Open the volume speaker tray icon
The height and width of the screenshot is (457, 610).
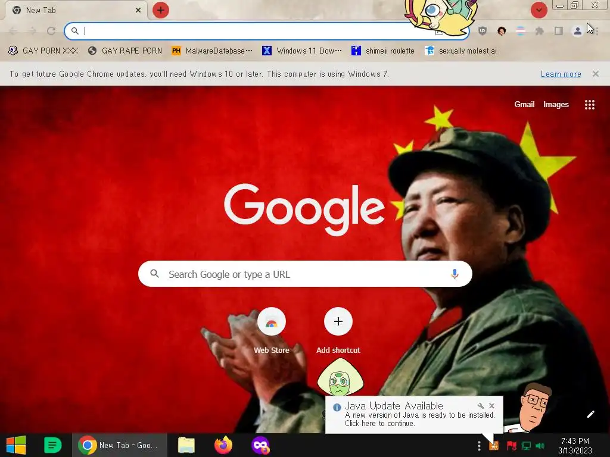coord(540,446)
